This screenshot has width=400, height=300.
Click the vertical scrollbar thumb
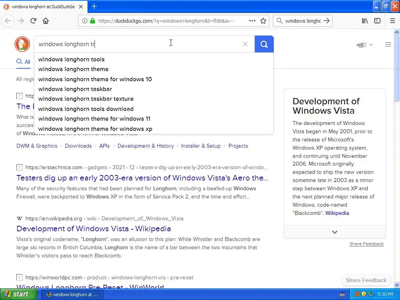[x=396, y=68]
